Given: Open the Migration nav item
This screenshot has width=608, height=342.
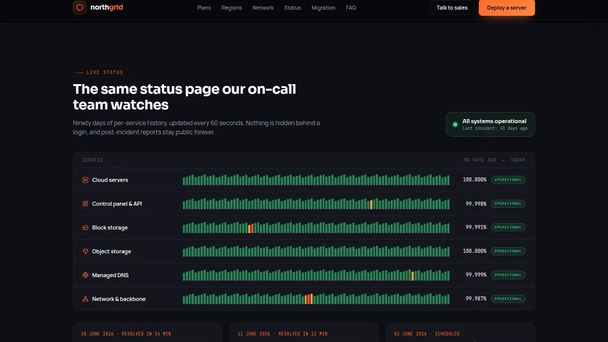Looking at the screenshot, I should [323, 8].
